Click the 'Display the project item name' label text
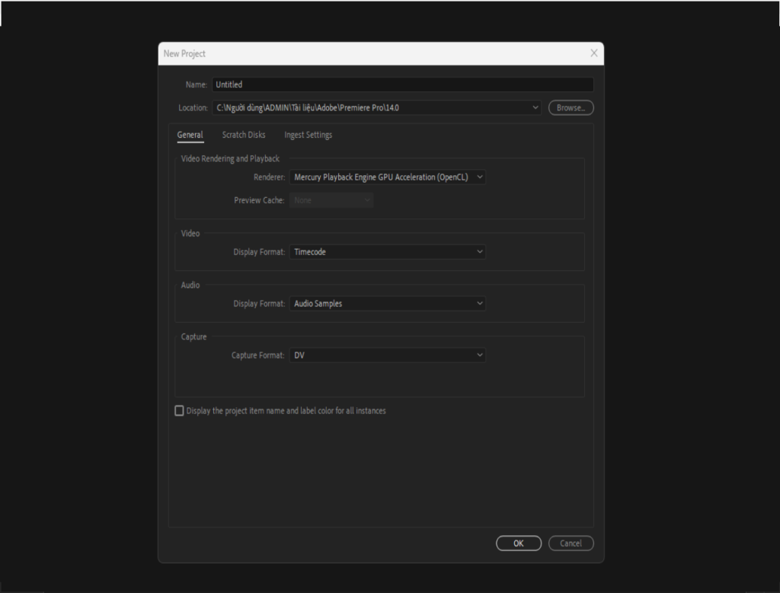The image size is (780, 593). coord(286,411)
